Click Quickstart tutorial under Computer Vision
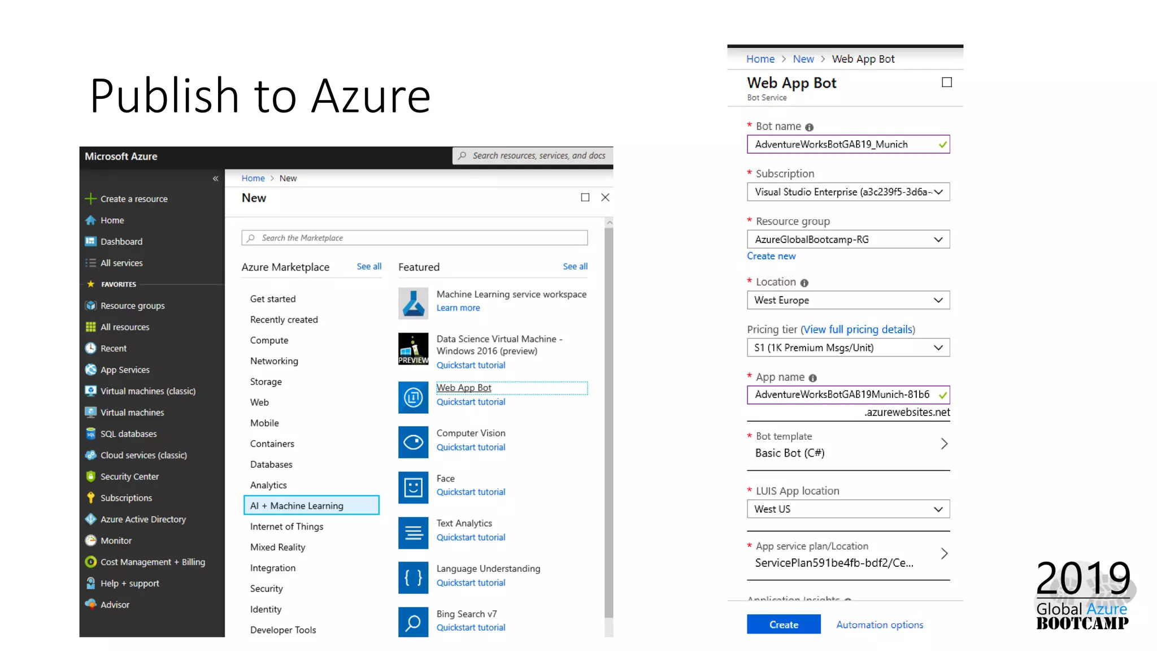1157x651 pixels. tap(471, 447)
